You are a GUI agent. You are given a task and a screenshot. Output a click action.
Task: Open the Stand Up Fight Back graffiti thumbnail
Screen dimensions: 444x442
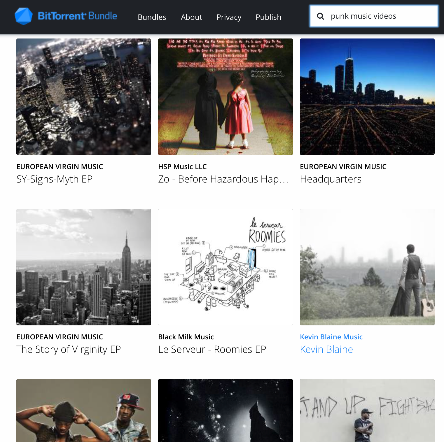367,410
